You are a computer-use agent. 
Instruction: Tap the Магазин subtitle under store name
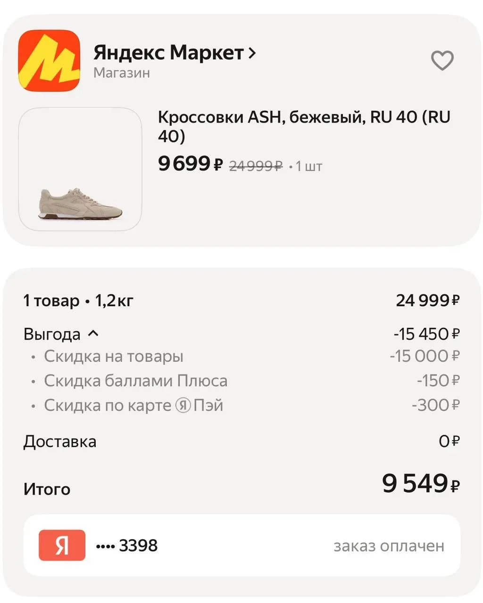(x=122, y=73)
